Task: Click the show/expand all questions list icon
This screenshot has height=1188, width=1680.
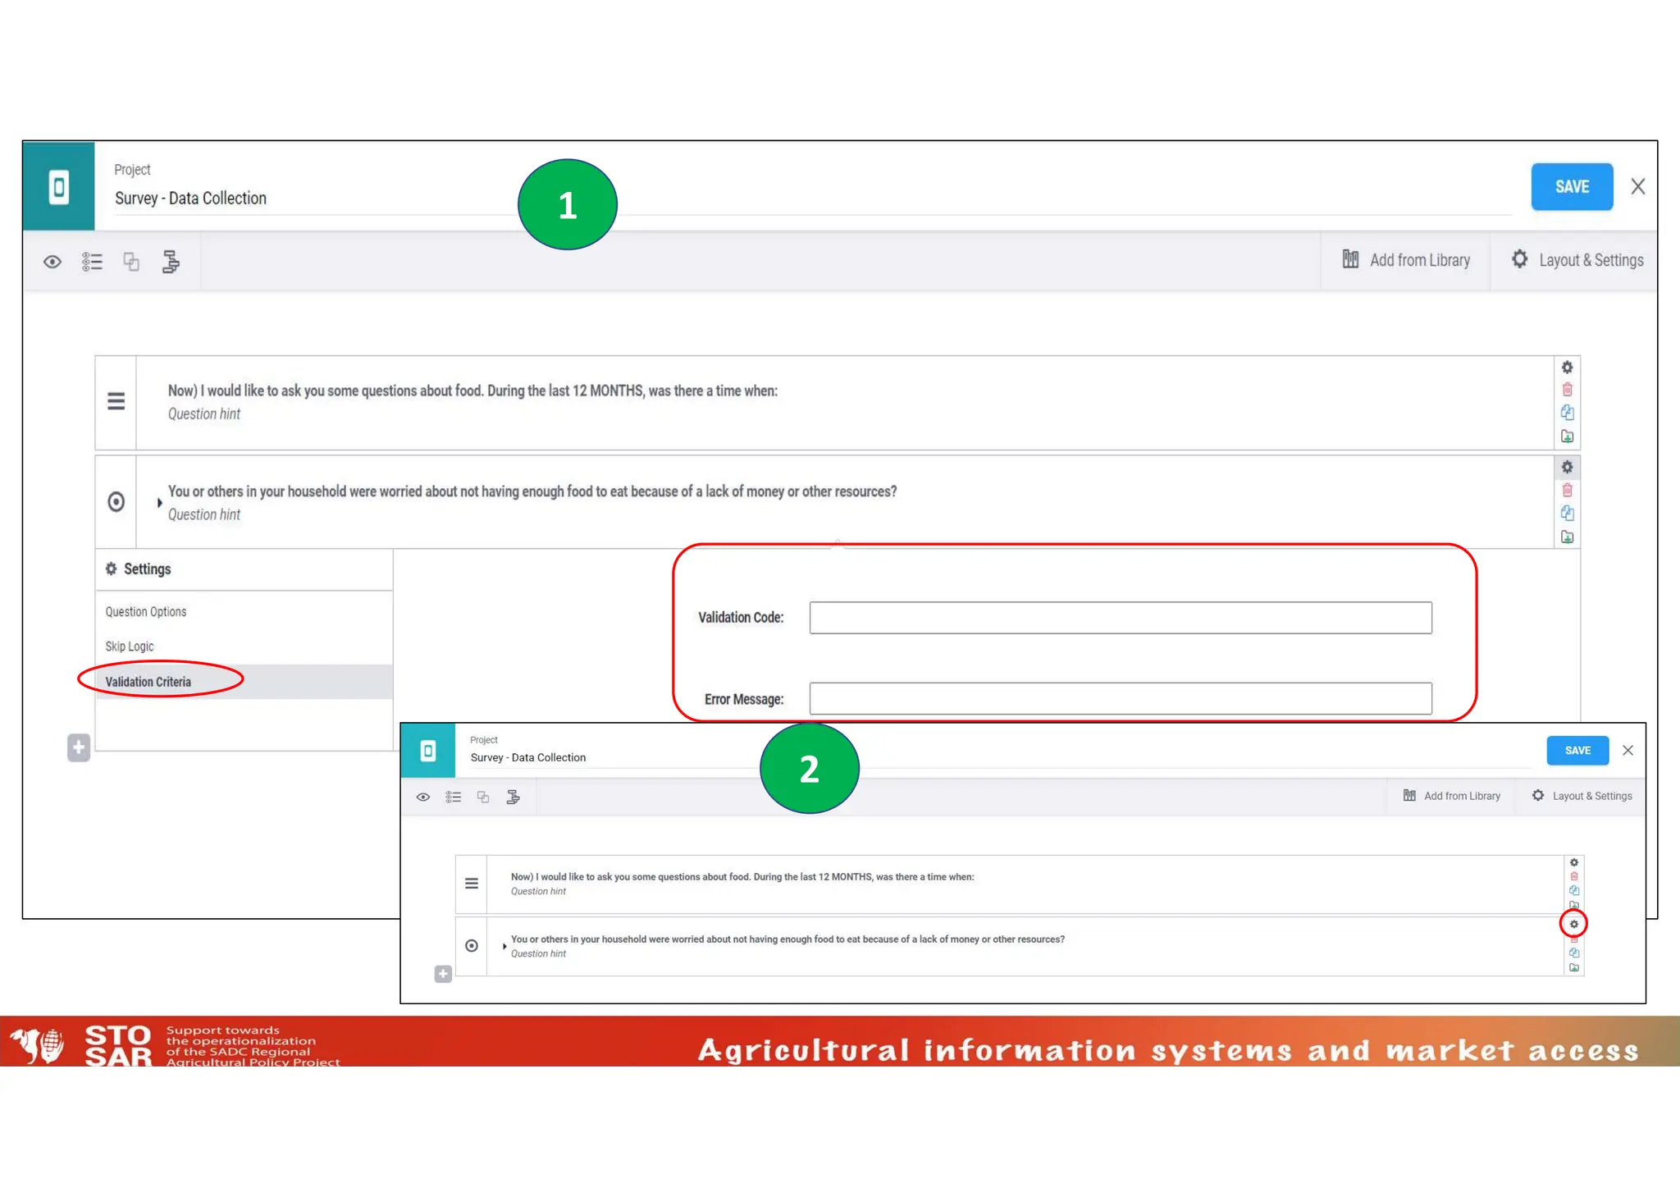Action: (x=92, y=262)
